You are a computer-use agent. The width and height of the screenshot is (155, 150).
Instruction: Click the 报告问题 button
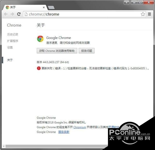click(87, 51)
